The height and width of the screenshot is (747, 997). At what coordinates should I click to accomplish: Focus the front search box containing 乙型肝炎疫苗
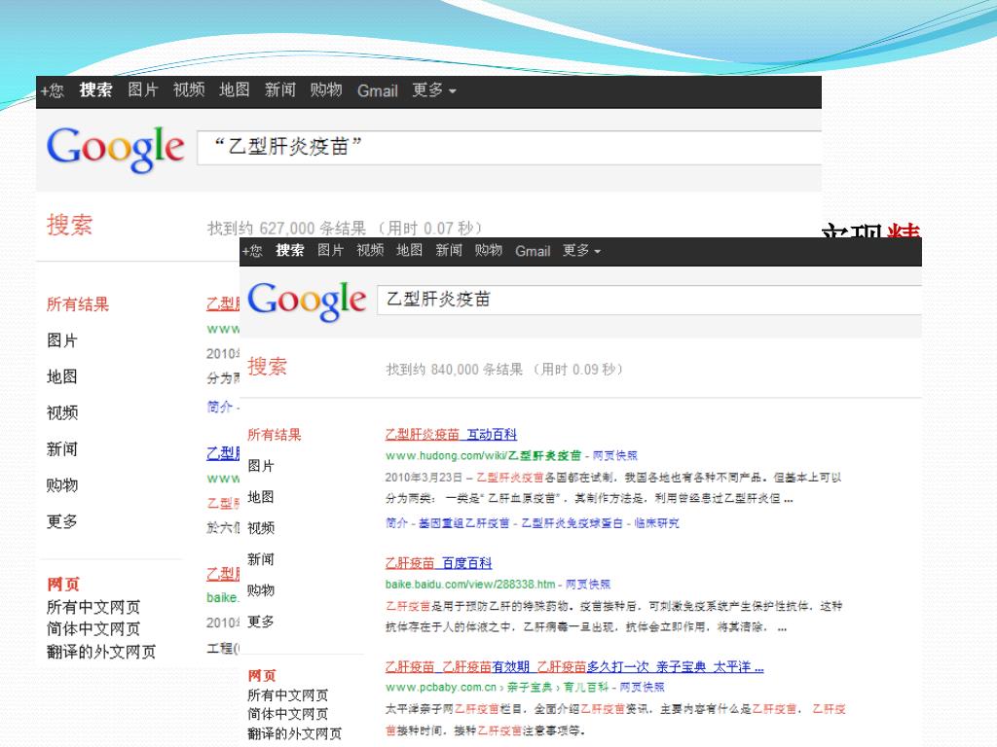click(649, 300)
